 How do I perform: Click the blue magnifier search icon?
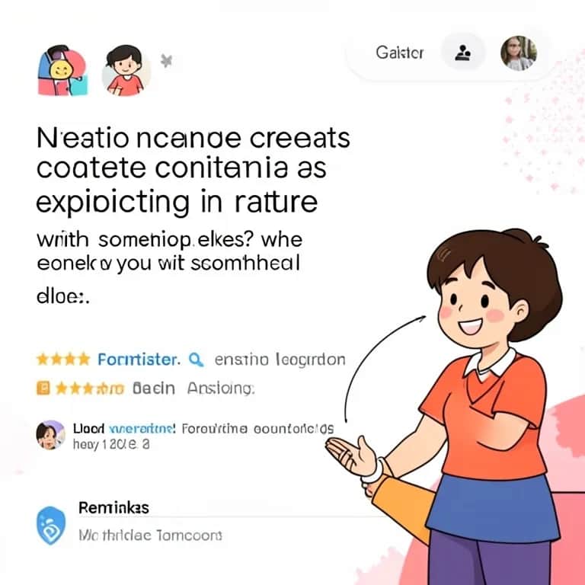point(197,360)
